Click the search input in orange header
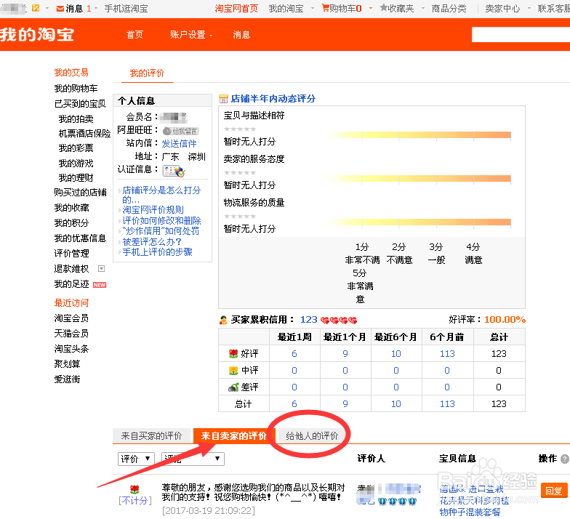The image size is (570, 519). coord(521,35)
